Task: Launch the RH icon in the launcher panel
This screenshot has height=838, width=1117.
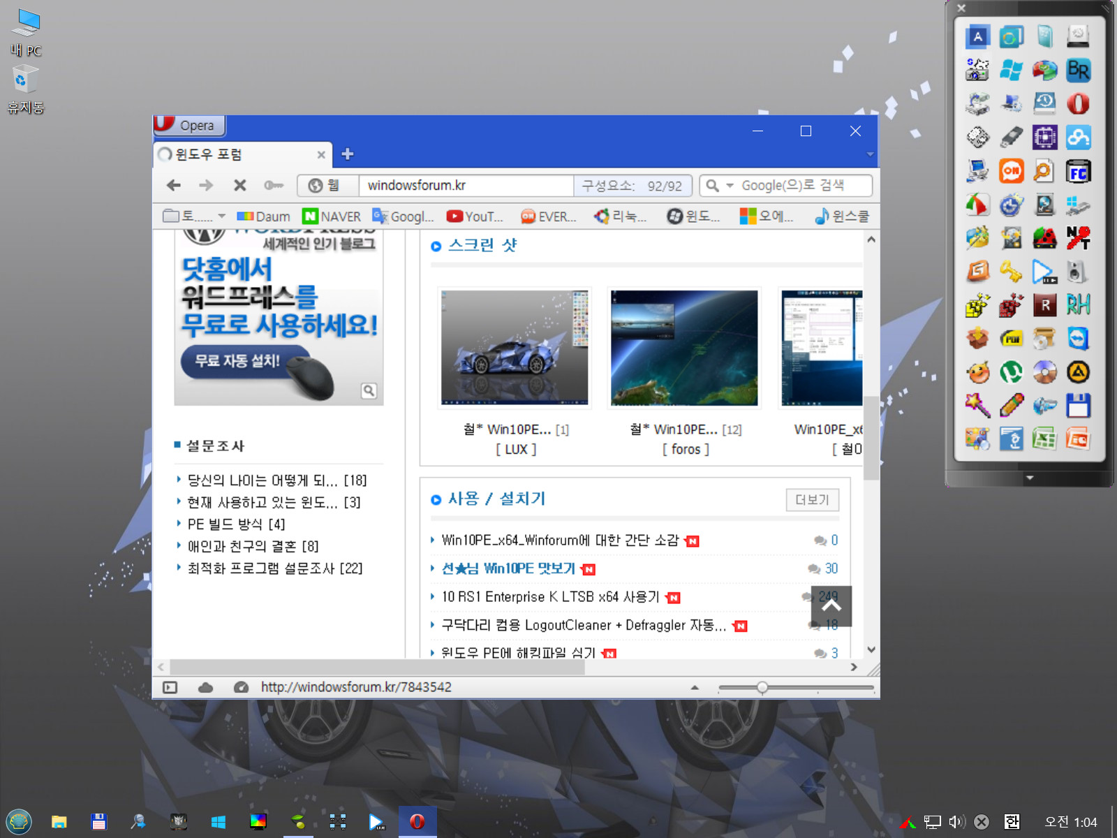Action: (x=1078, y=305)
